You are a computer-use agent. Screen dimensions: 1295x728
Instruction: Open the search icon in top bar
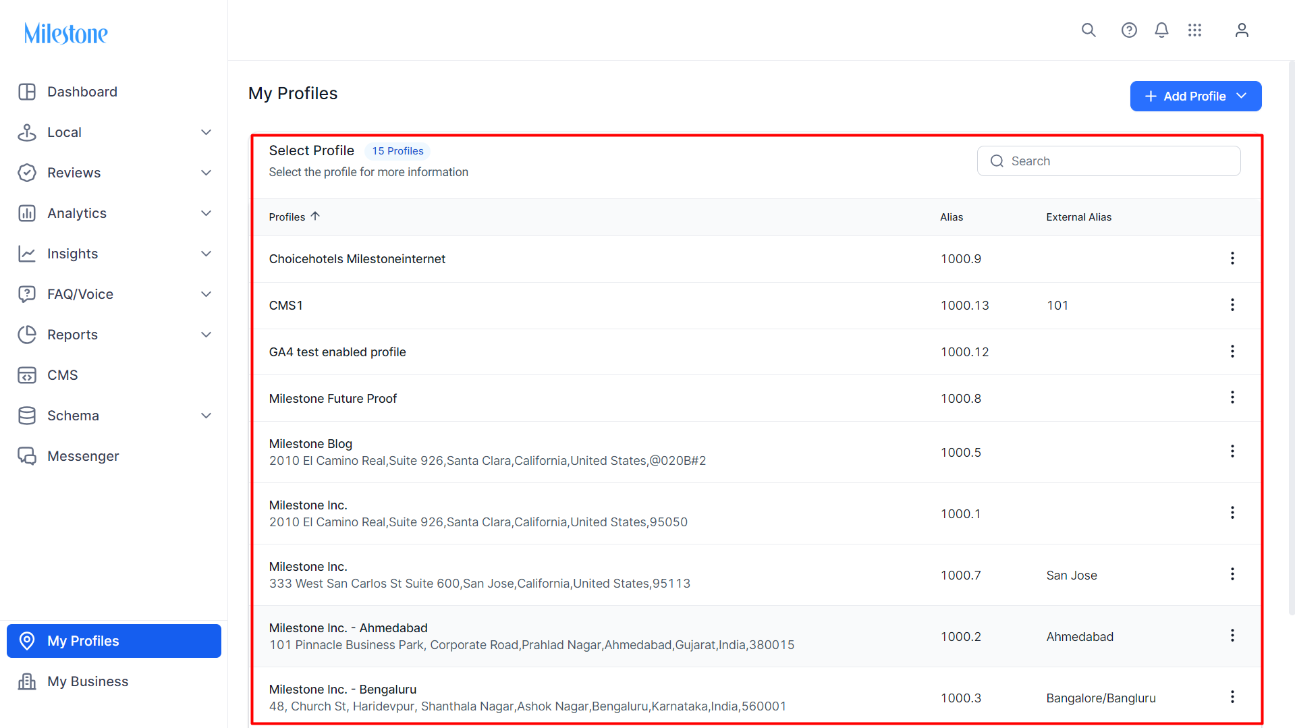pos(1089,30)
